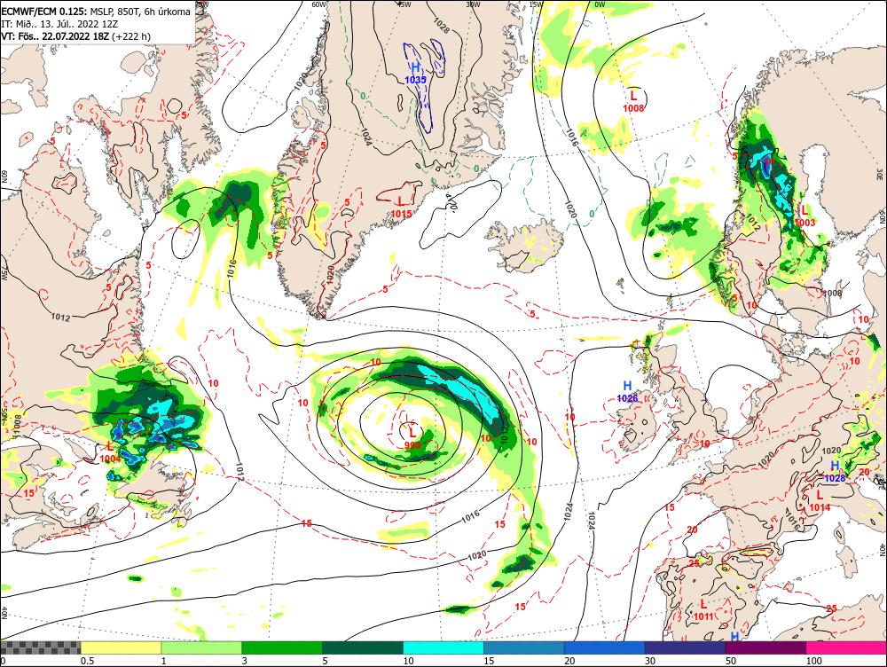
Task: Select the L 1004 low near Newfoundland
Action: [110, 452]
